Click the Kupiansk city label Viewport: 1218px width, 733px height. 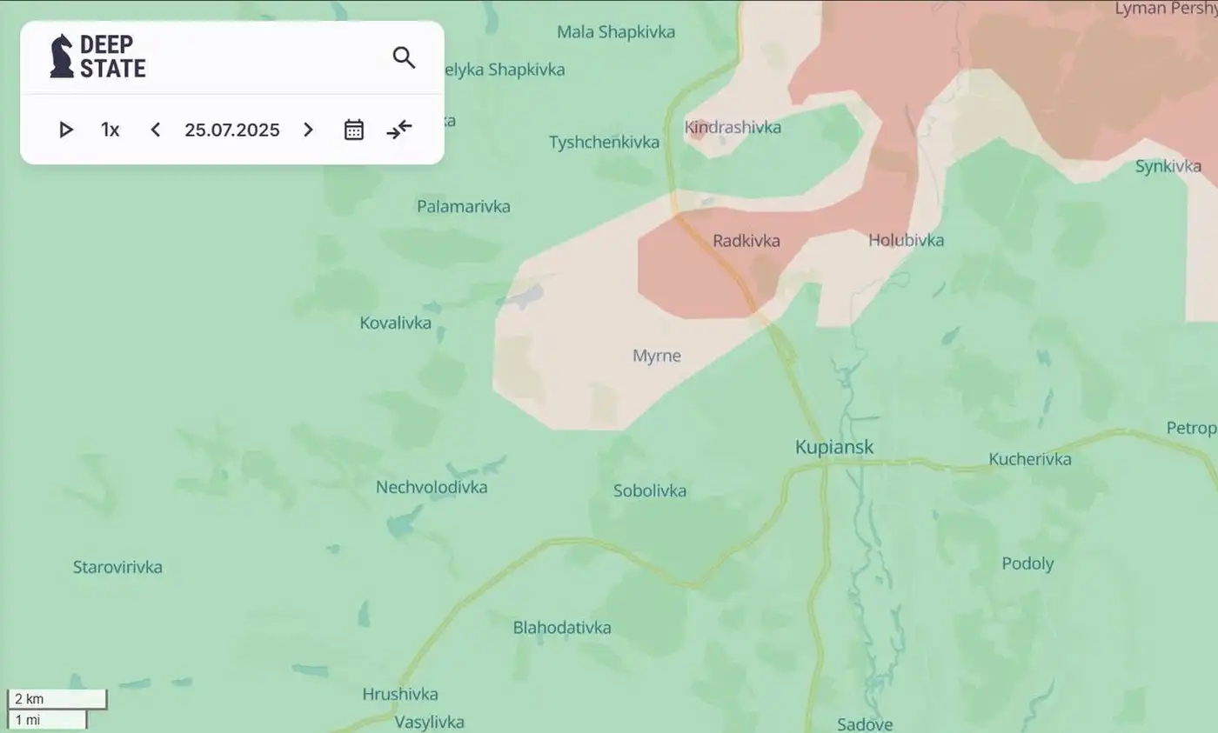coord(834,447)
